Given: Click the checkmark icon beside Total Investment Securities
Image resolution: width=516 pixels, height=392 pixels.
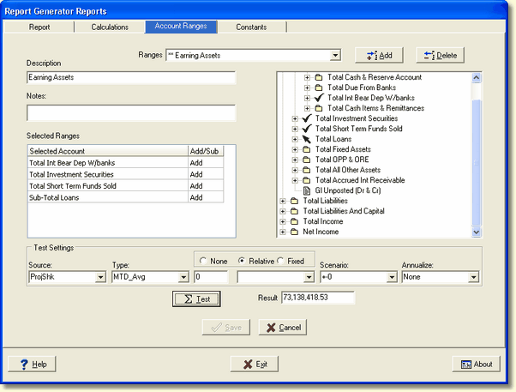Looking at the screenshot, I should pos(308,118).
